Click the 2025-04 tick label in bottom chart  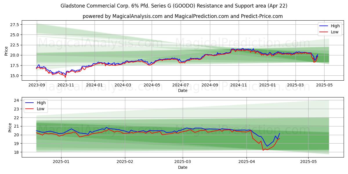point(246,162)
